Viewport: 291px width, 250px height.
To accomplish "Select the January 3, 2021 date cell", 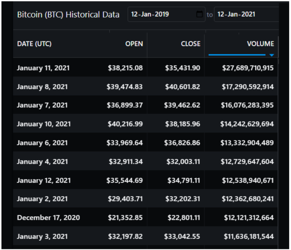I will click(42, 236).
